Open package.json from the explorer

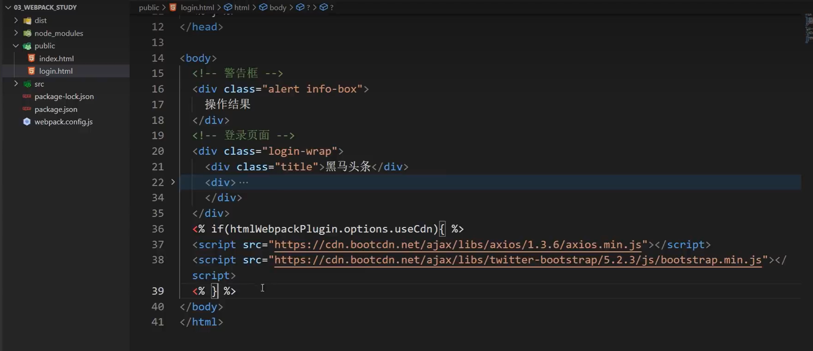click(56, 109)
